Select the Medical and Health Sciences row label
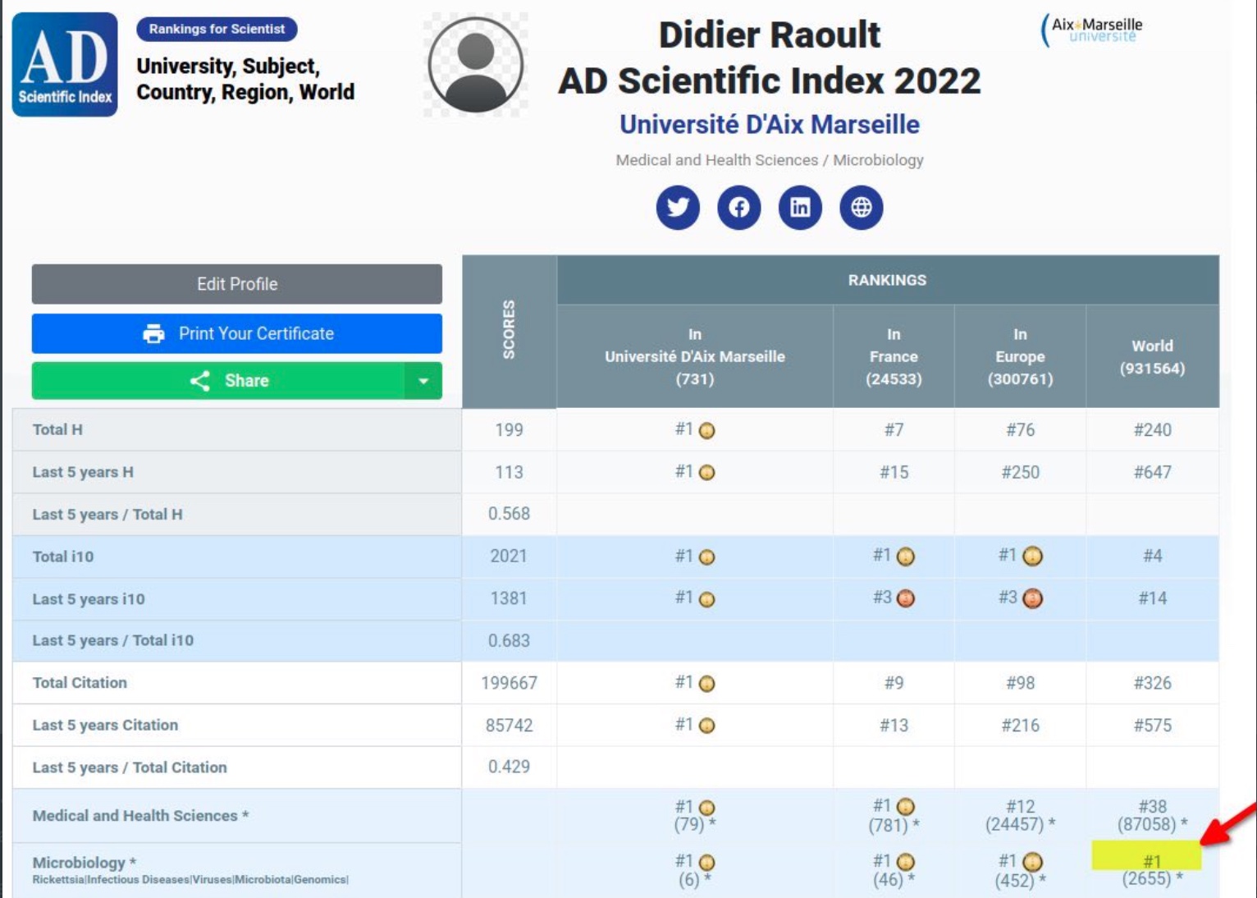Viewport: 1257px width, 898px height. pyautogui.click(x=140, y=816)
